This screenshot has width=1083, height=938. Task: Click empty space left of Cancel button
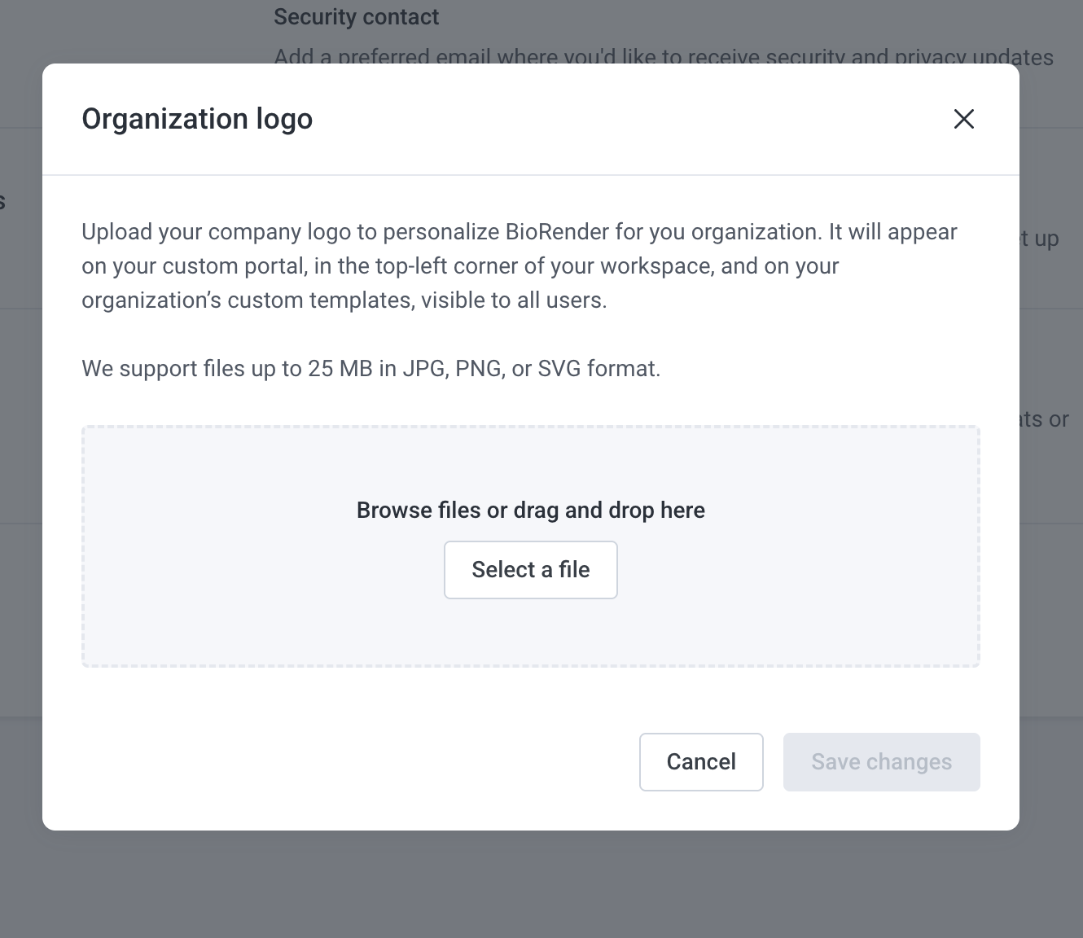coord(358,762)
